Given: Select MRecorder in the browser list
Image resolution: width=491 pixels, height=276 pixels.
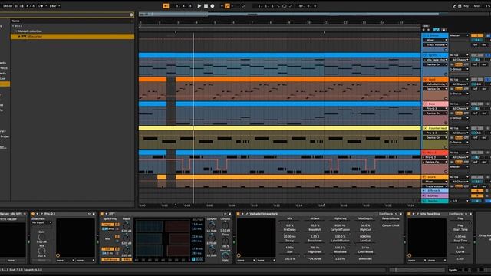Looking at the screenshot, I should pyautogui.click(x=72, y=37).
